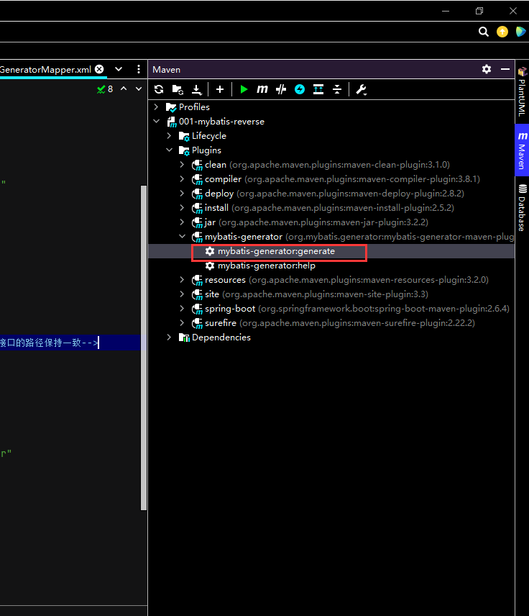Open Maven panel gear options
Image resolution: width=529 pixels, height=616 pixels.
coord(487,69)
